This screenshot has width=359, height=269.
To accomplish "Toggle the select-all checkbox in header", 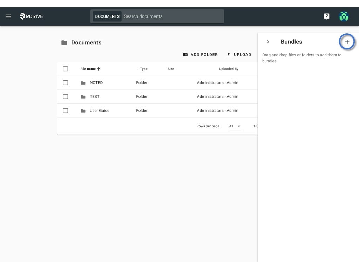I will pyautogui.click(x=66, y=69).
